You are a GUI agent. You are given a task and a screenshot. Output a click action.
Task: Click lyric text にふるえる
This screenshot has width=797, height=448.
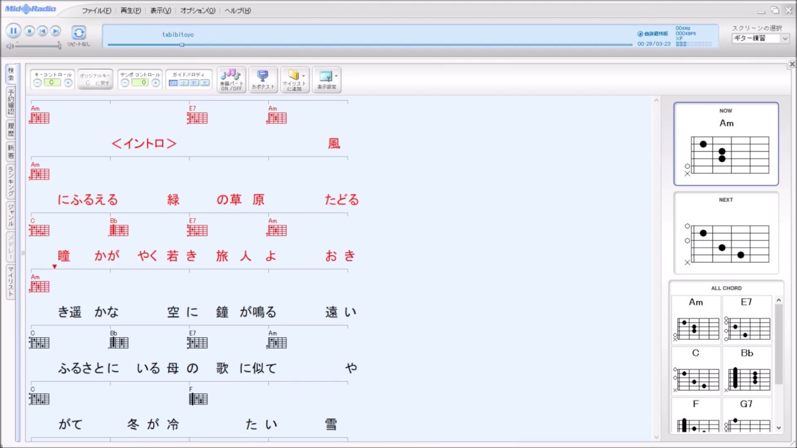coord(87,200)
